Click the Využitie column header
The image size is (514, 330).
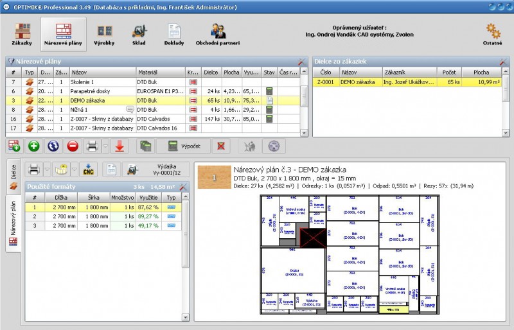click(x=148, y=197)
